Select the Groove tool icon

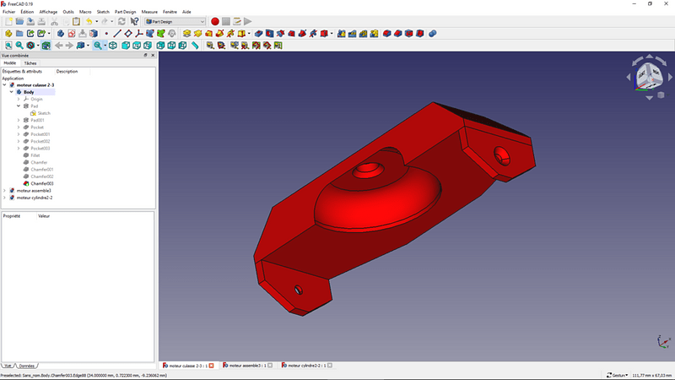coord(280,33)
